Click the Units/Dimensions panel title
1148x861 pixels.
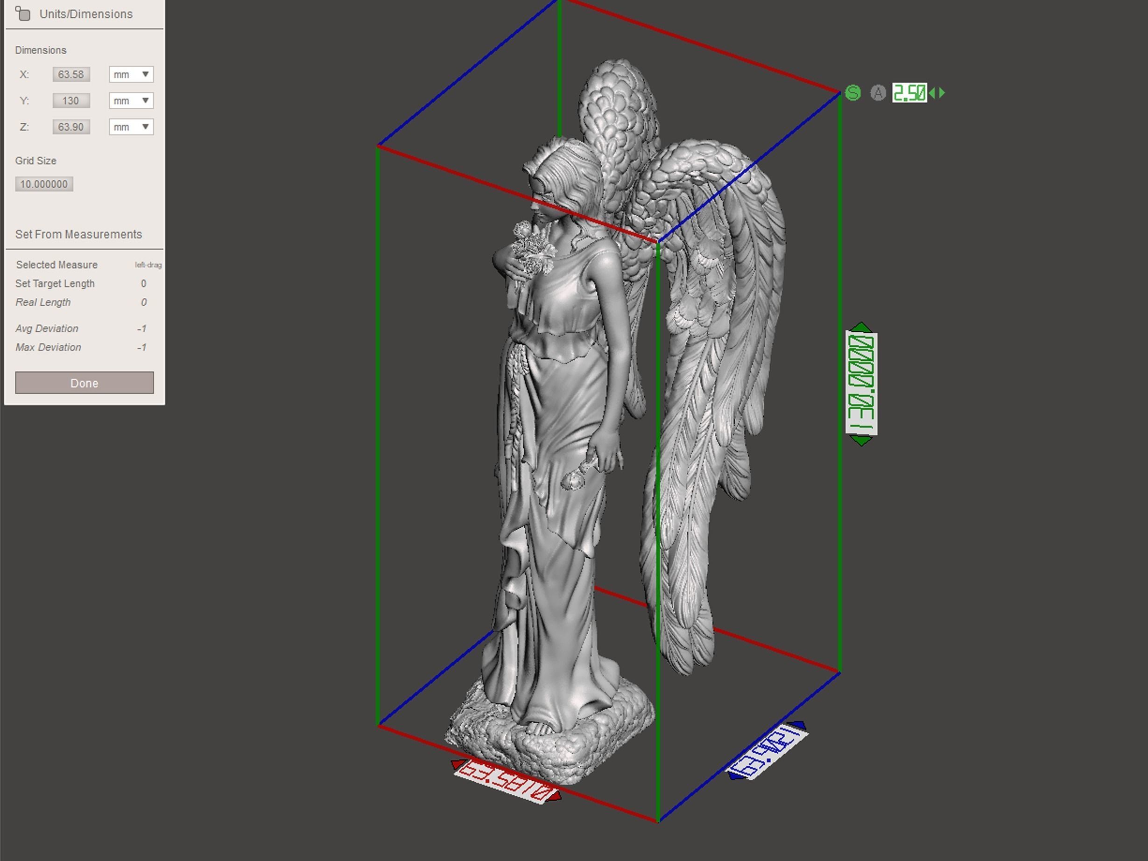click(x=86, y=14)
